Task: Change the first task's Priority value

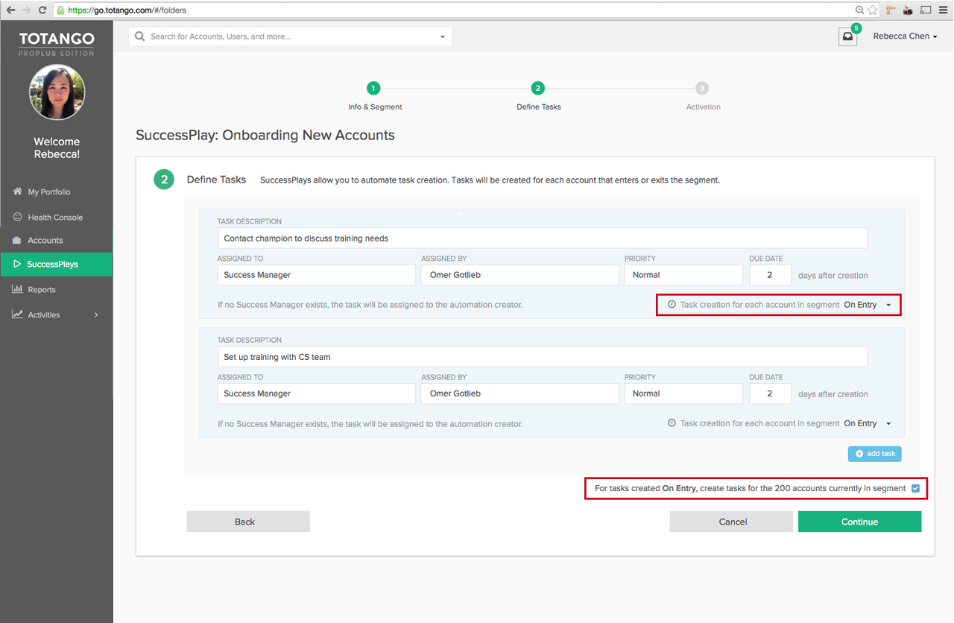Action: click(683, 275)
